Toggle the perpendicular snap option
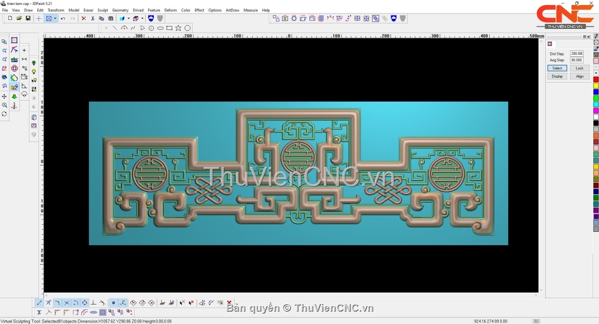The width and height of the screenshot is (599, 324). pyautogui.click(x=94, y=303)
